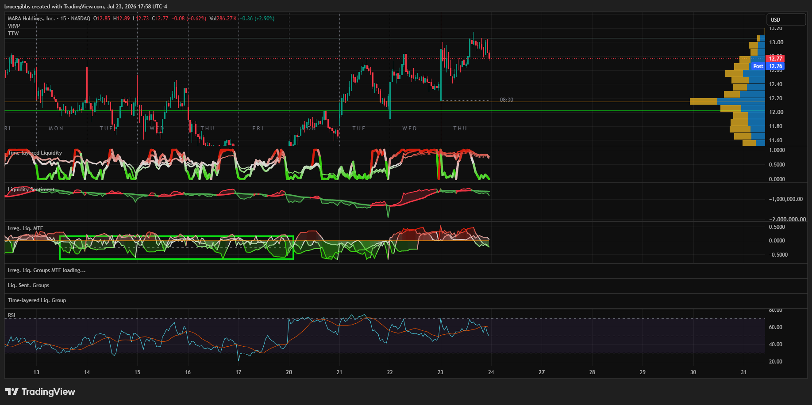
Task: Click the low price L12.73 value
Action: point(141,19)
